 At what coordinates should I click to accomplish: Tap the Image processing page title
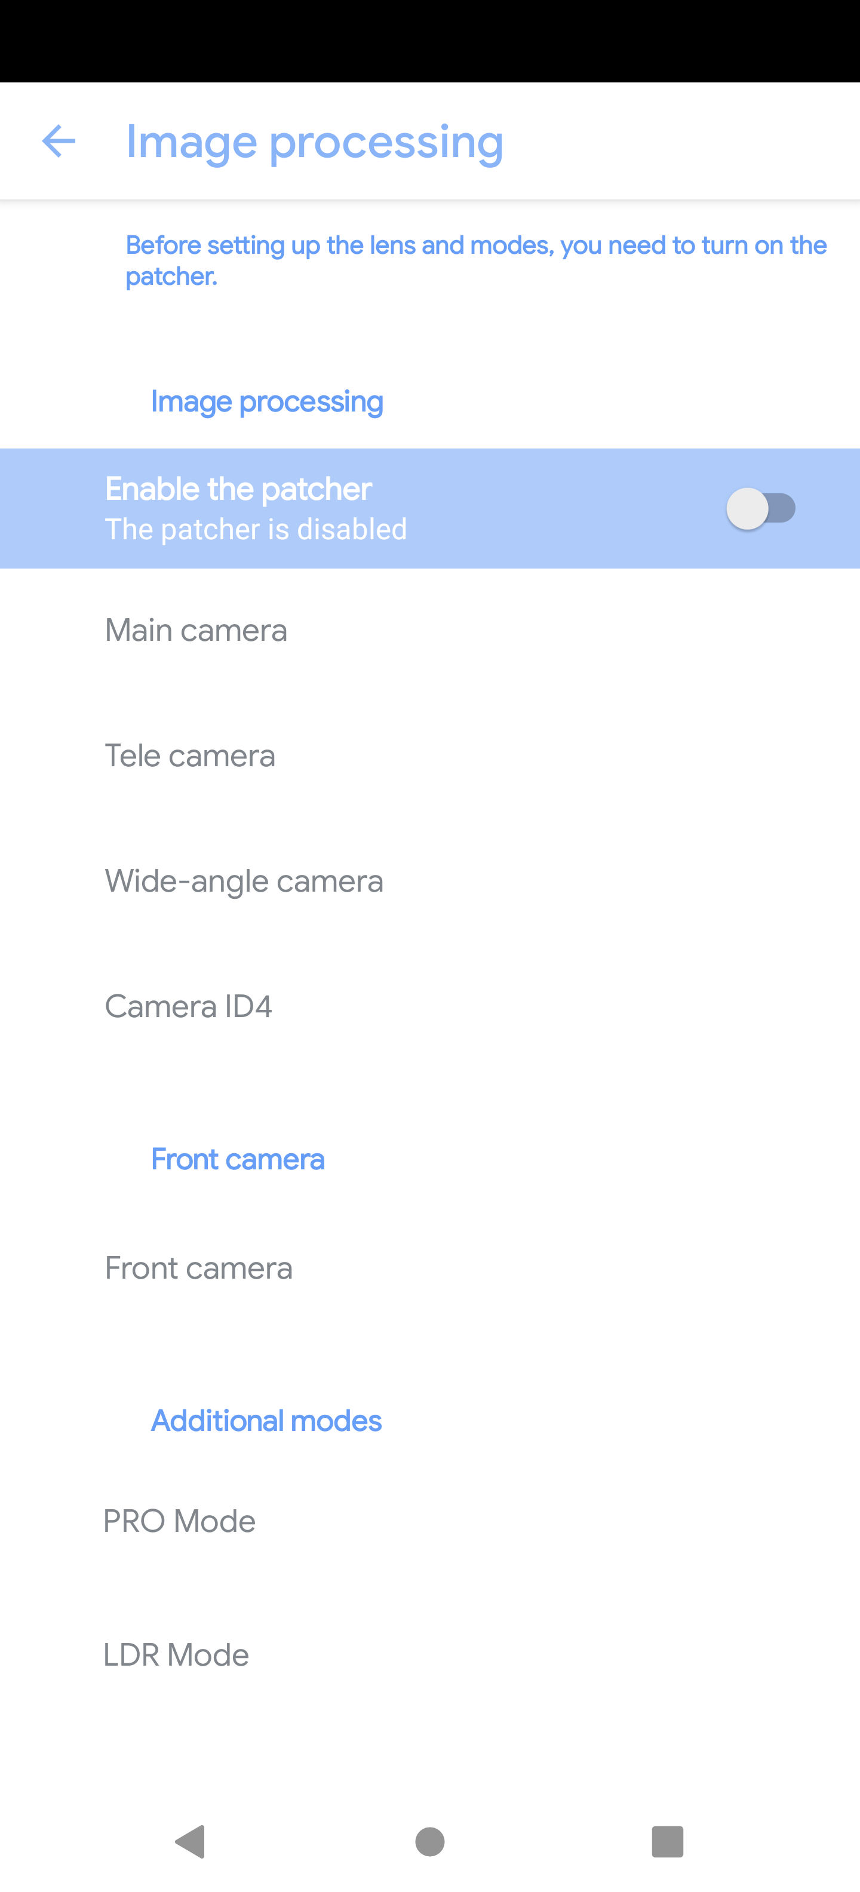click(314, 143)
